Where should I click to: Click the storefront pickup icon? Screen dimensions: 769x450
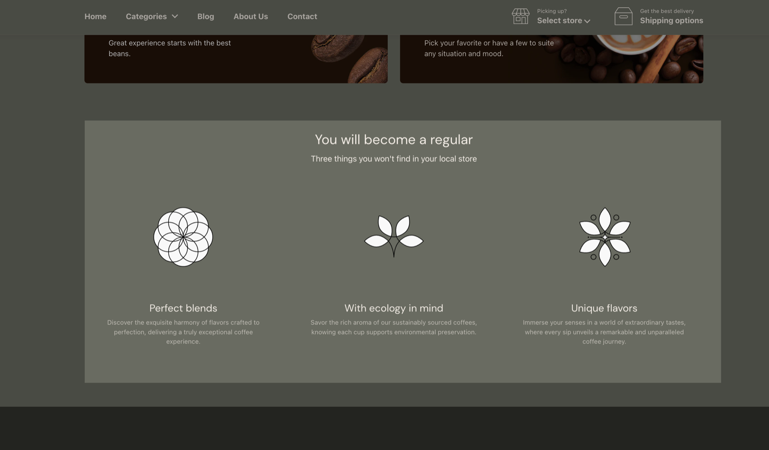click(x=521, y=16)
